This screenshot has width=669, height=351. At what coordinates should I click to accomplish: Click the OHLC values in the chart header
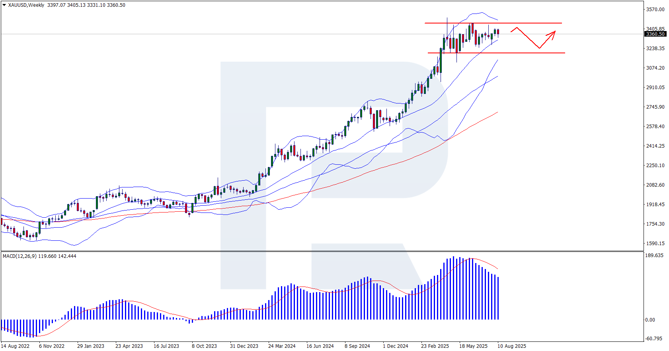tap(86, 5)
